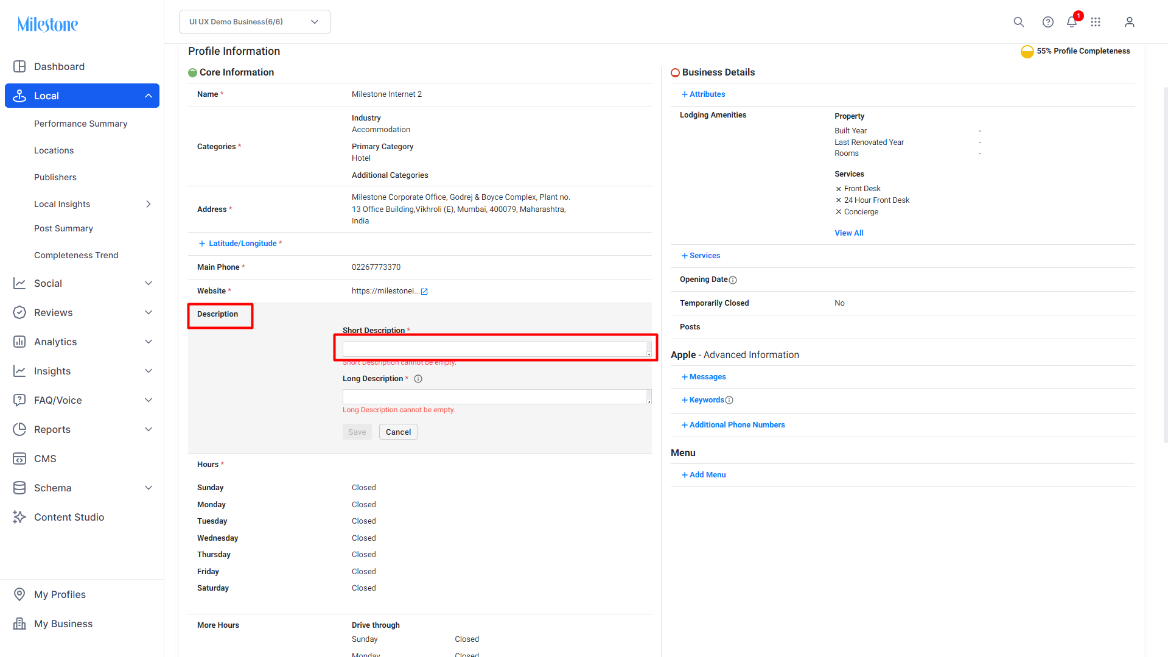This screenshot has width=1168, height=657.
Task: Expand the Social menu
Action: (x=149, y=283)
